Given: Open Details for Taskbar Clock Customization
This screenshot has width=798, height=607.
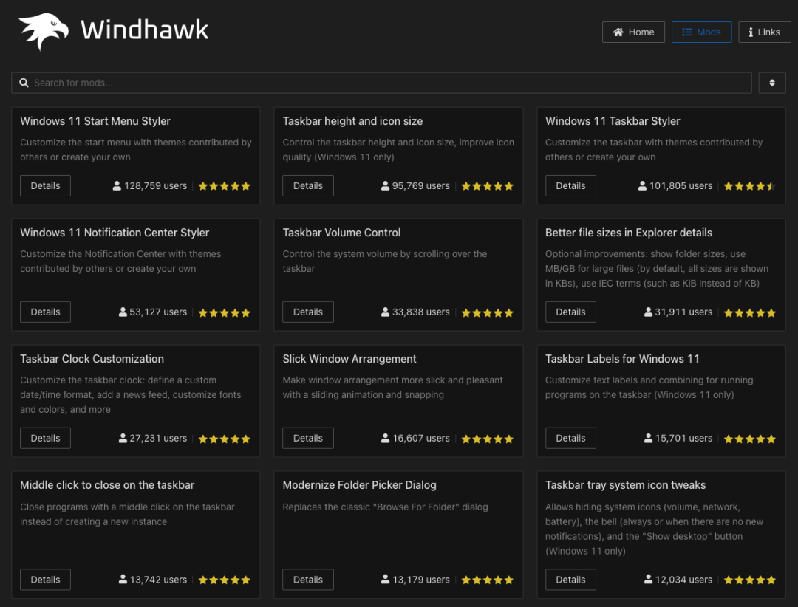Looking at the screenshot, I should (45, 438).
